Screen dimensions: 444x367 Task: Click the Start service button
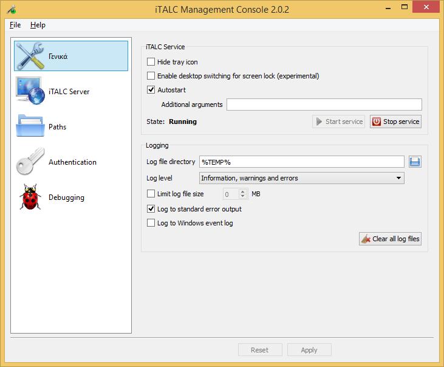pyautogui.click(x=339, y=122)
